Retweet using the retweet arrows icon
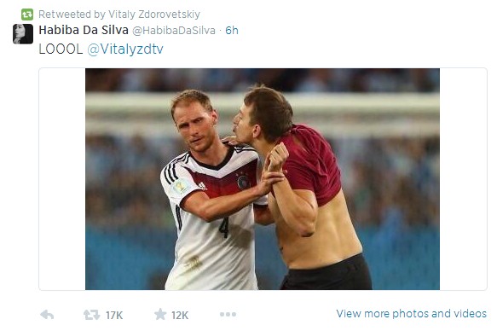The height and width of the screenshot is (331, 497). click(x=91, y=315)
